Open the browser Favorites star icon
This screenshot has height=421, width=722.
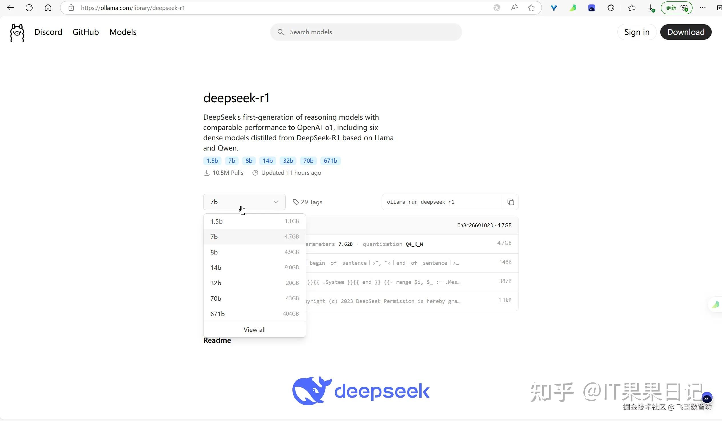(x=531, y=8)
